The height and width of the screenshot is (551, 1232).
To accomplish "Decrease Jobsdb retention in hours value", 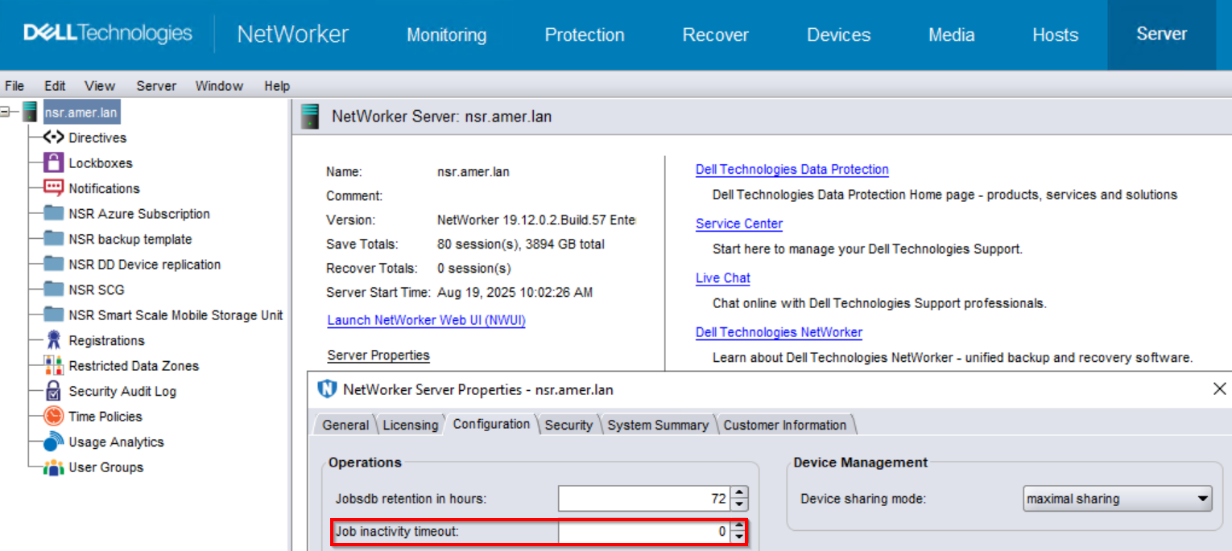I will pyautogui.click(x=739, y=505).
